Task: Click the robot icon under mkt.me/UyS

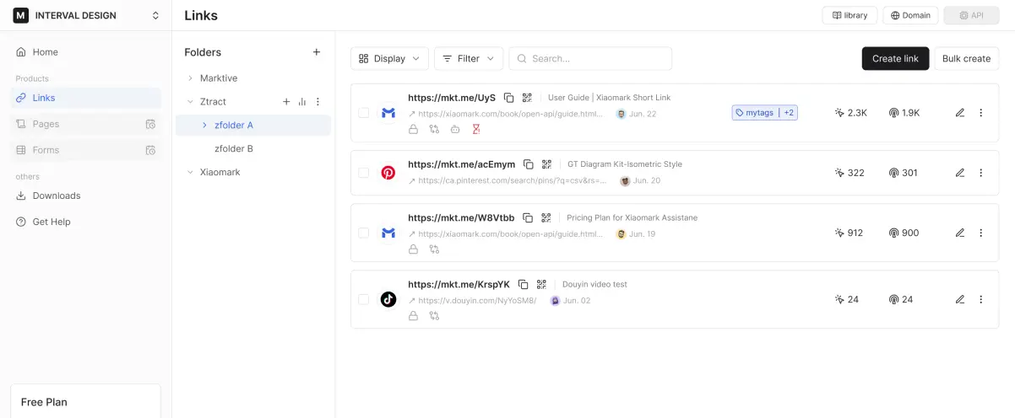Action: click(x=455, y=129)
